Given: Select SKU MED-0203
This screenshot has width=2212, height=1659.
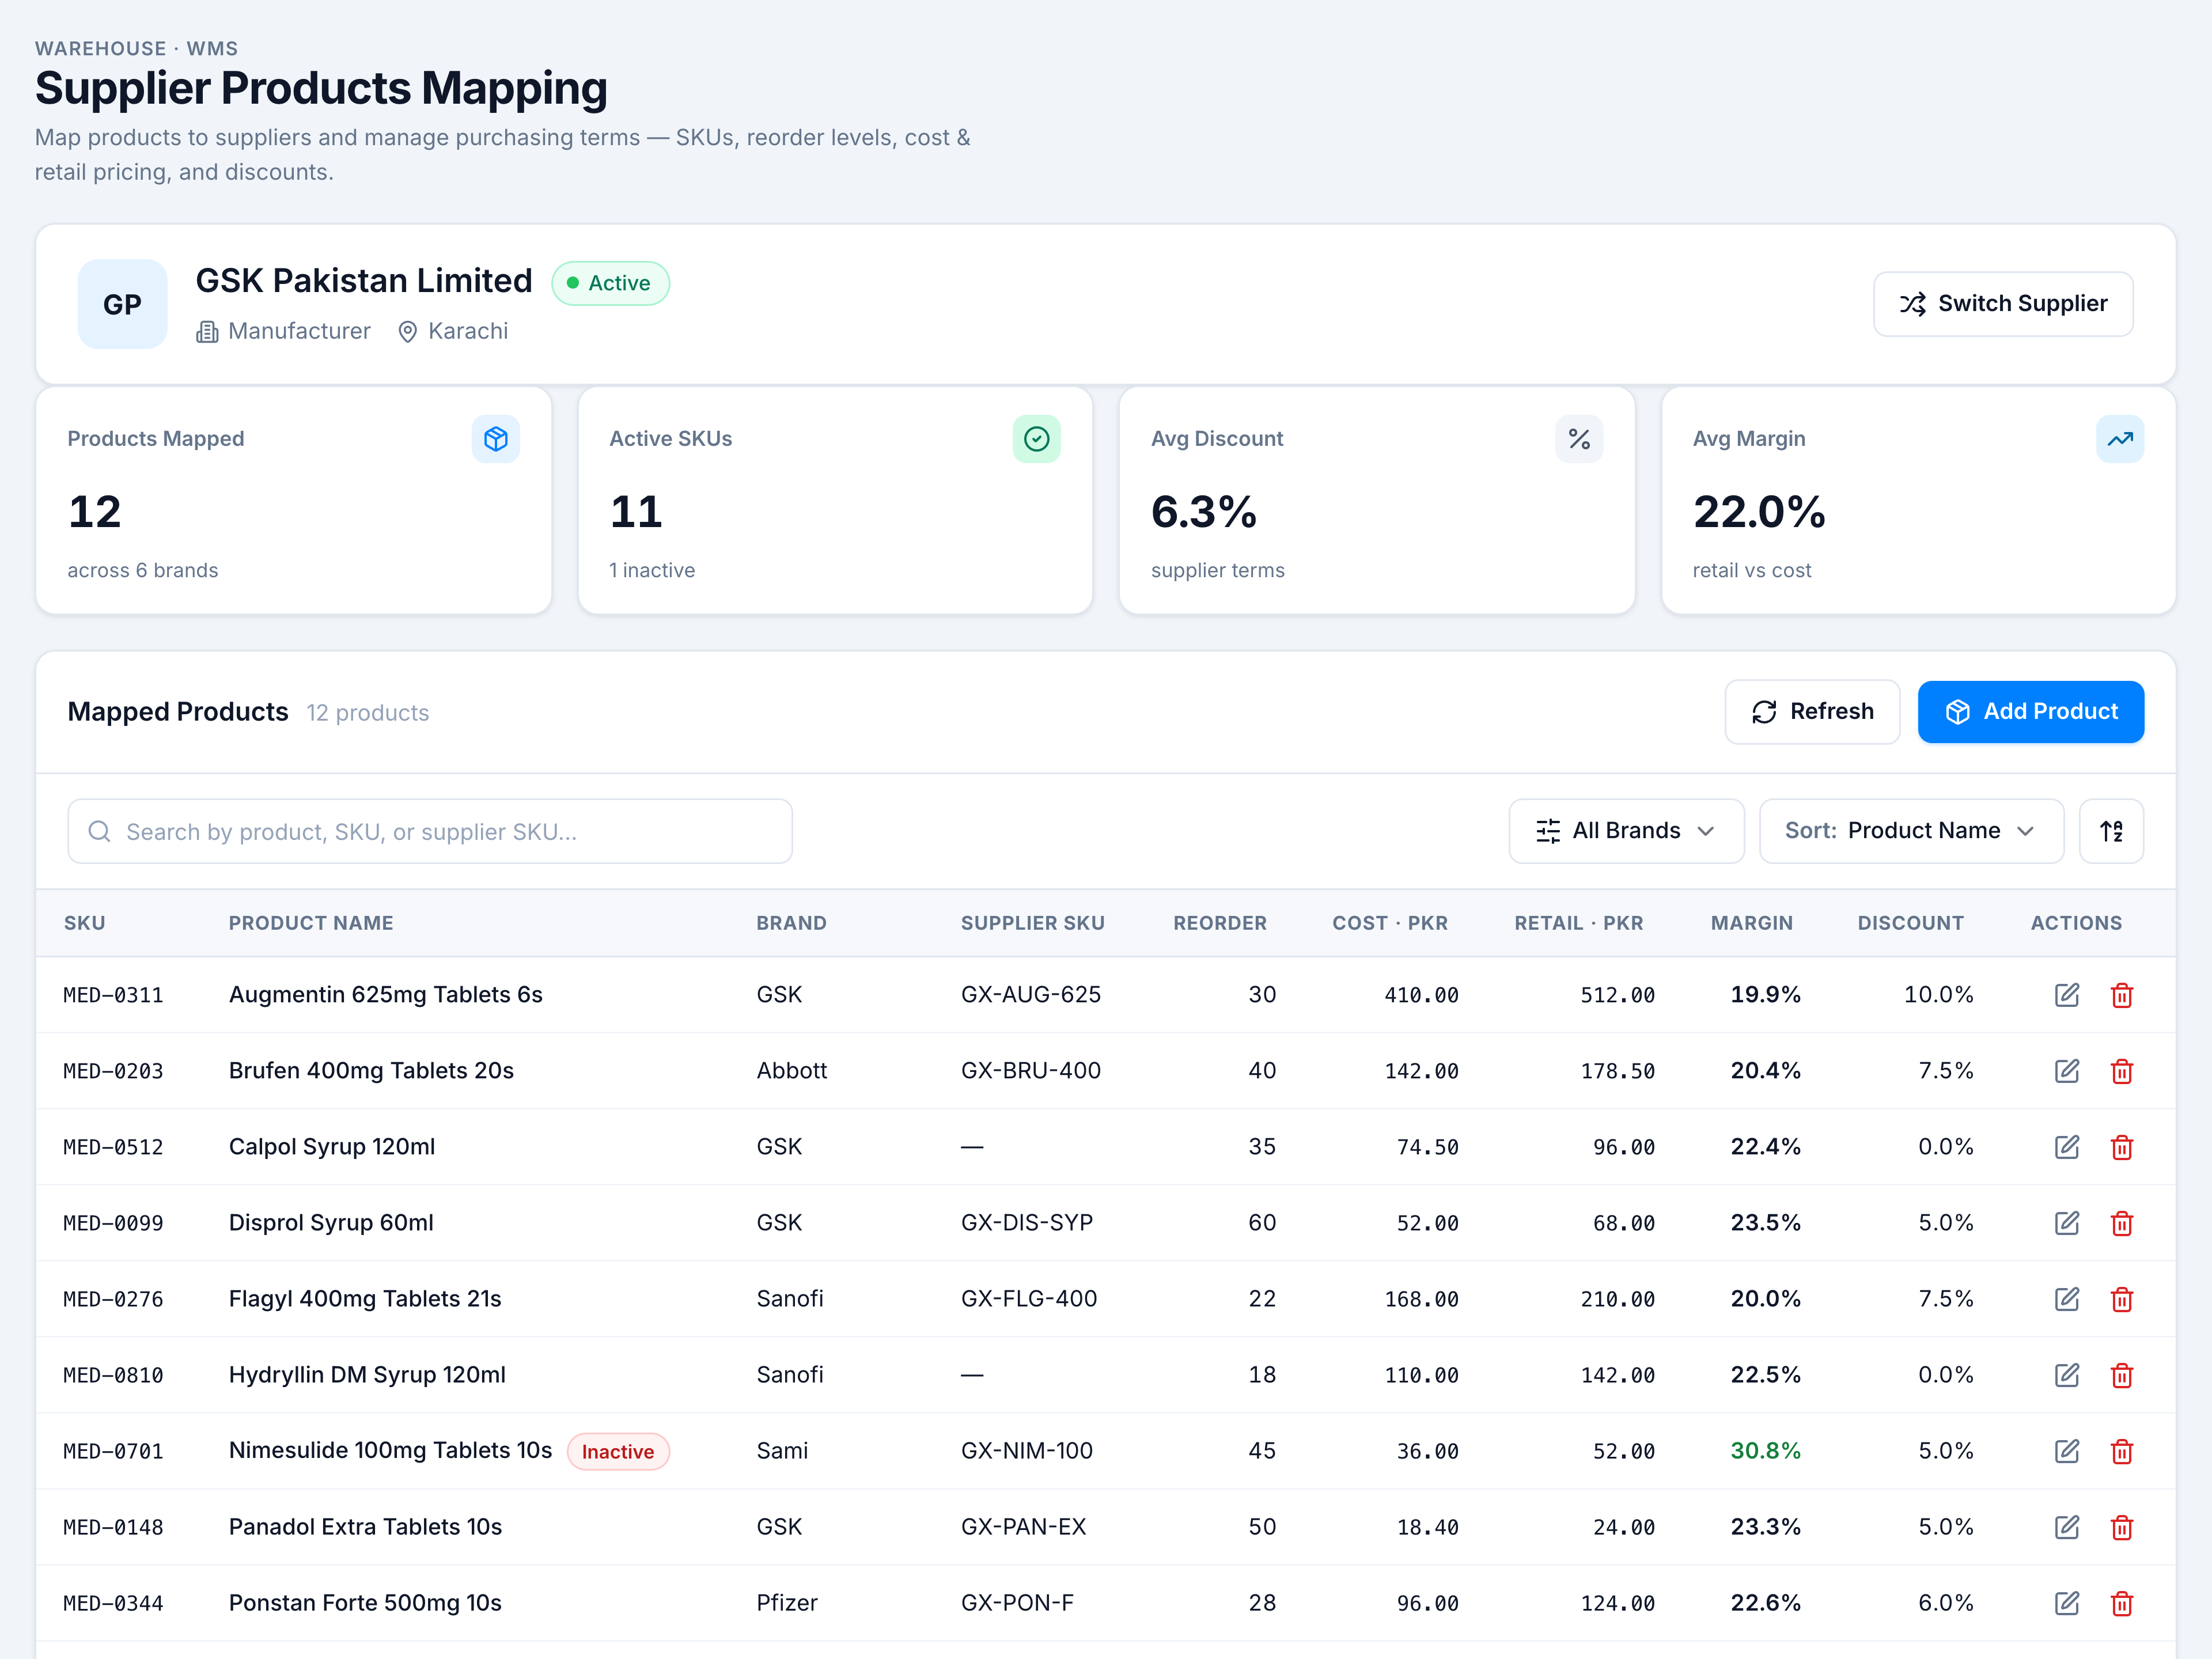Looking at the screenshot, I should [x=113, y=1071].
